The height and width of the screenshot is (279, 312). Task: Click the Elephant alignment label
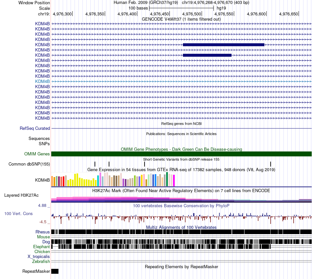pos(41,247)
